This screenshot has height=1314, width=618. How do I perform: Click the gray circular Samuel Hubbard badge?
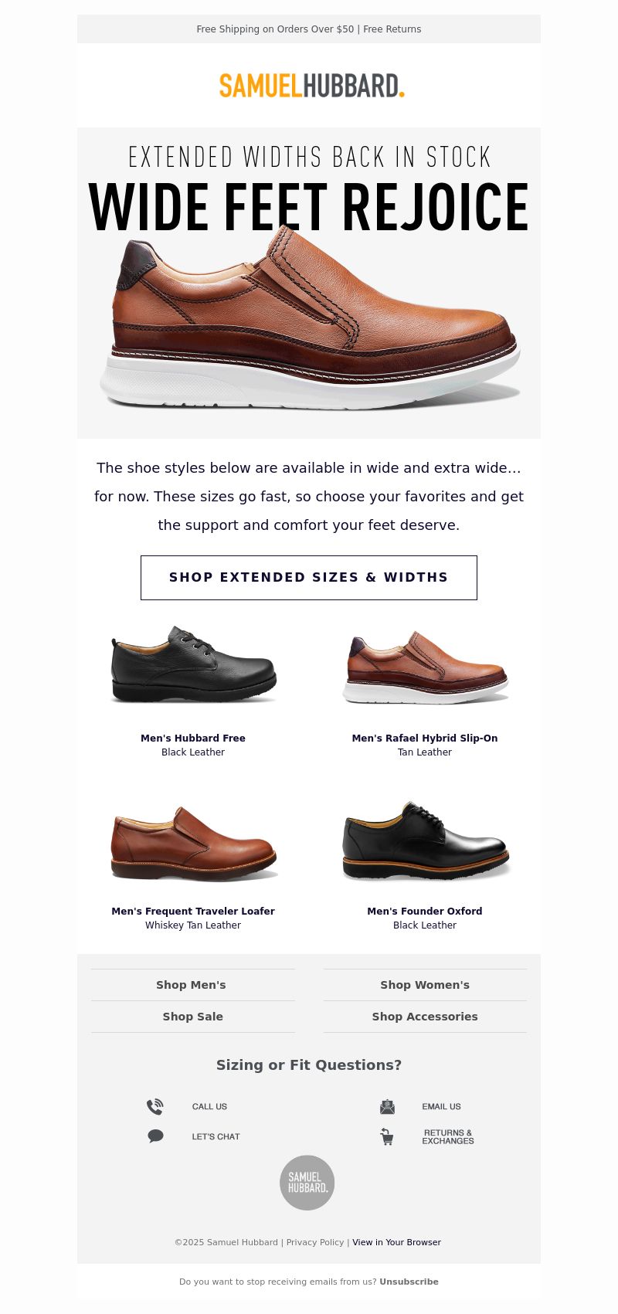tap(307, 1183)
